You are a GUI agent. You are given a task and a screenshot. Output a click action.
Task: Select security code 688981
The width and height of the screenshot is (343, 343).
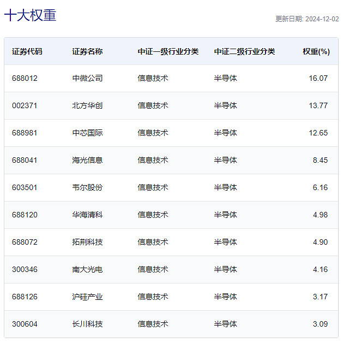click(x=25, y=133)
